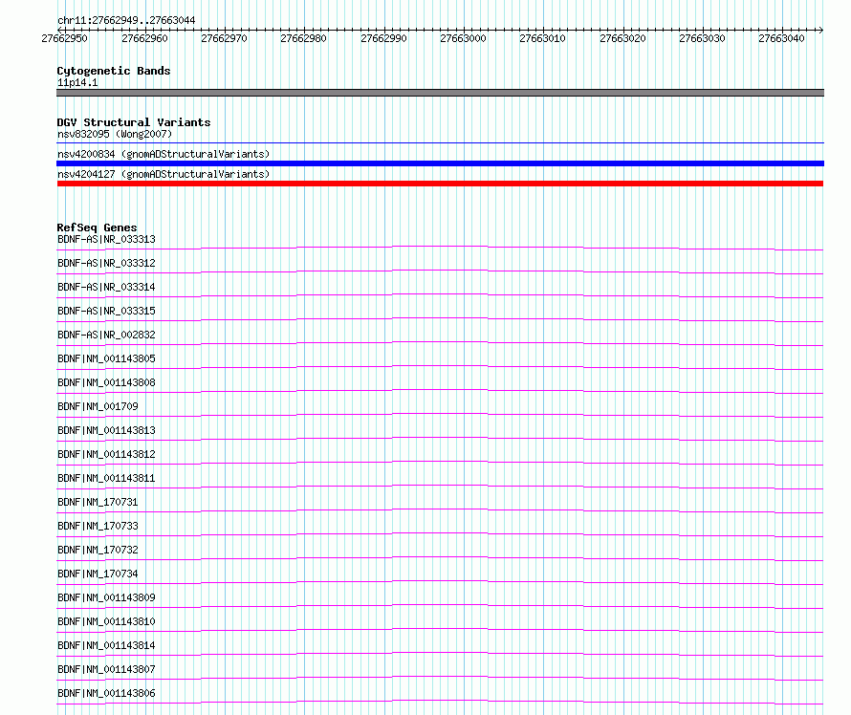851x715 pixels.
Task: Select transcript BDNF|NM_170733
Action: (98, 526)
